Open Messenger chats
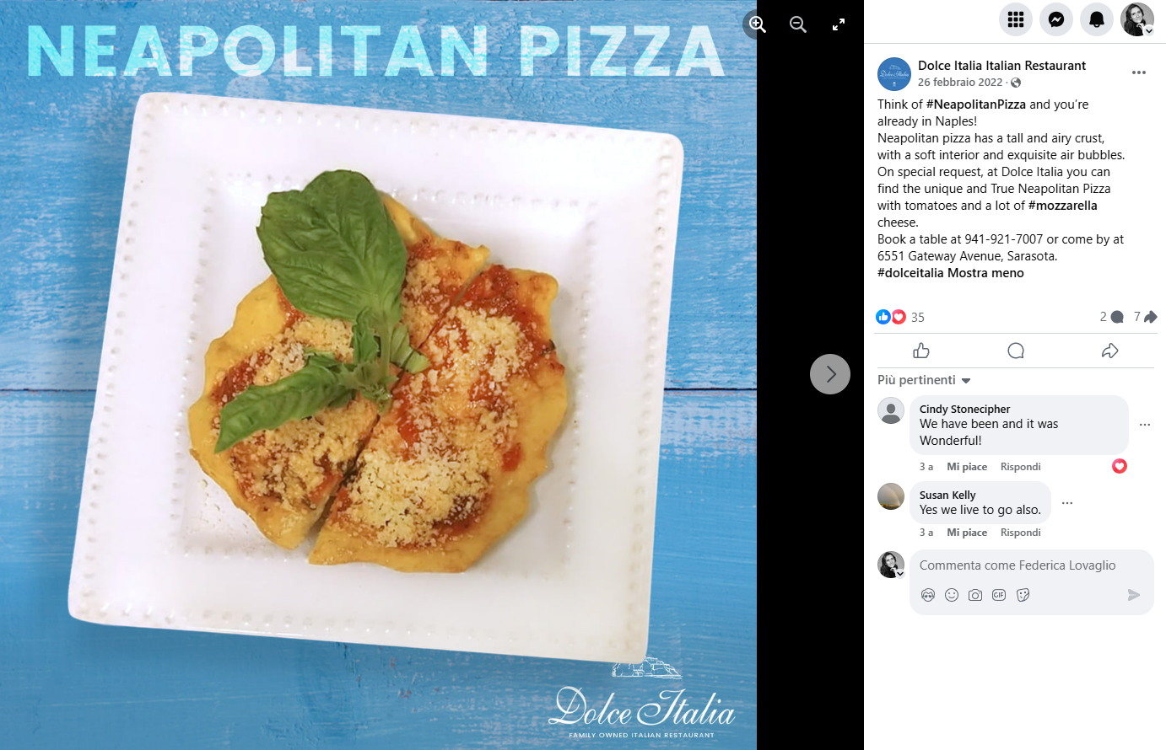This screenshot has width=1166, height=750. (x=1056, y=19)
